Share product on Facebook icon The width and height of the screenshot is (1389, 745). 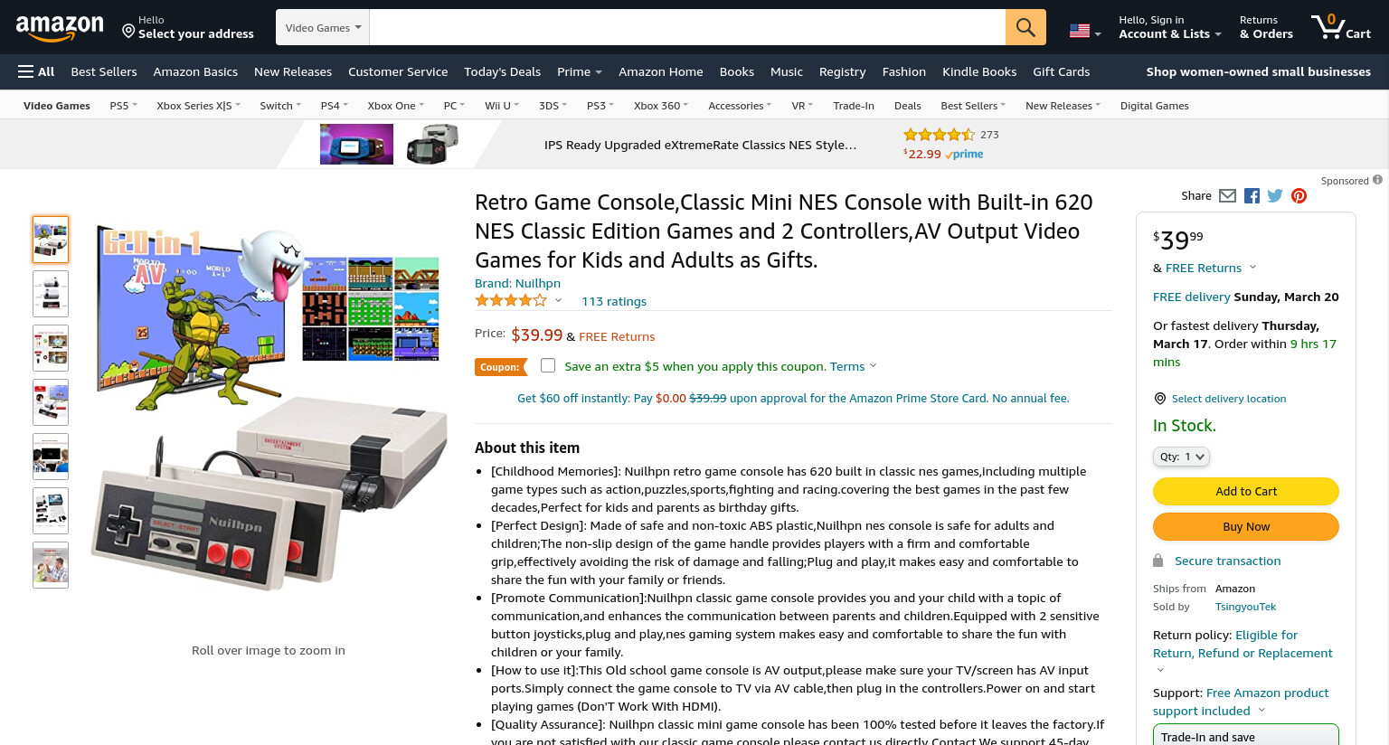[1252, 196]
